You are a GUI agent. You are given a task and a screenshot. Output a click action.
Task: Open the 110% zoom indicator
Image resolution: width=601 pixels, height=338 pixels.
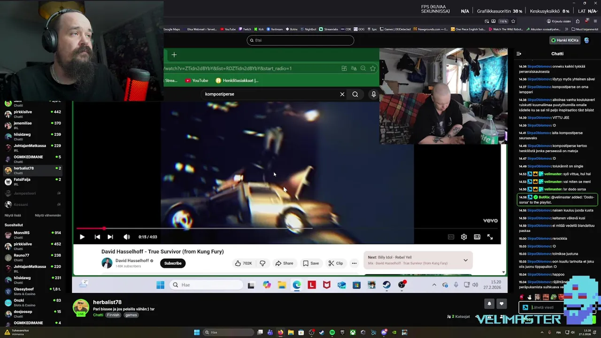click(503, 21)
